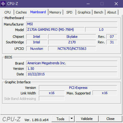Click the southbridge Rev. value 31
This screenshot has width=123, height=123.
tap(112, 42)
